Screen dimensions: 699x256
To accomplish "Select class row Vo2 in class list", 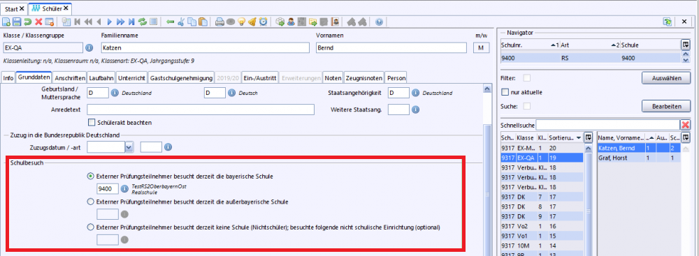I will pyautogui.click(x=541, y=226).
